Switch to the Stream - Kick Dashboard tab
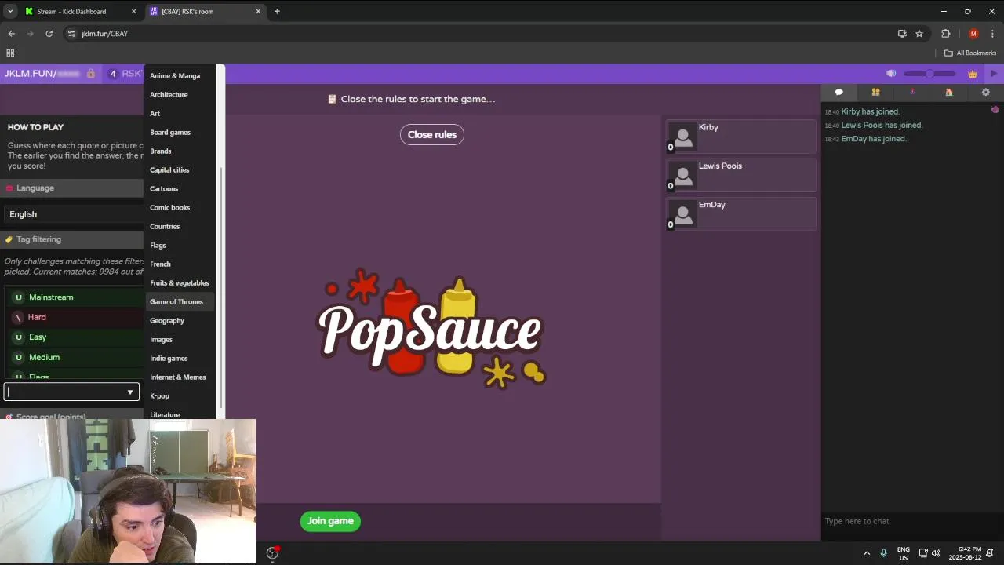1004x565 pixels. coord(81,11)
